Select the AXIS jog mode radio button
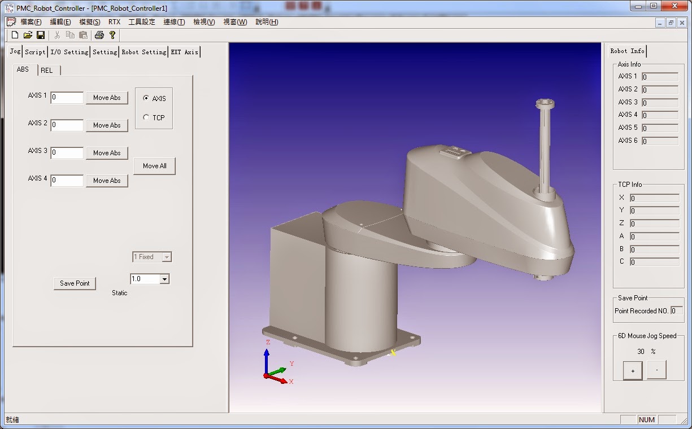 tap(146, 98)
